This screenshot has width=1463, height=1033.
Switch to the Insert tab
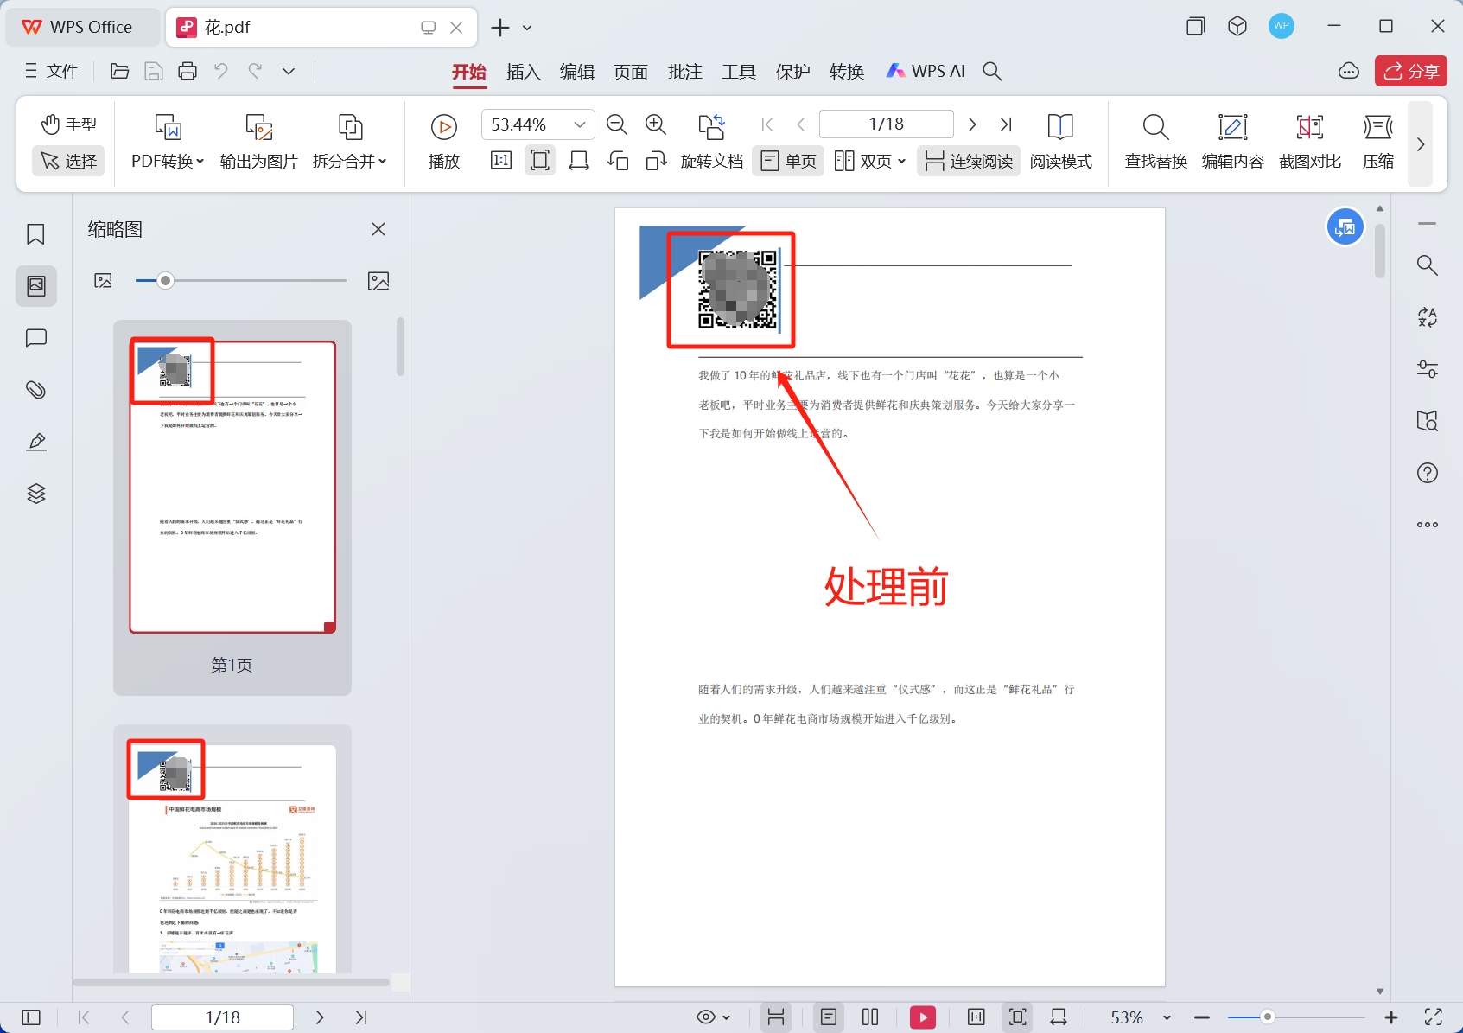point(523,72)
